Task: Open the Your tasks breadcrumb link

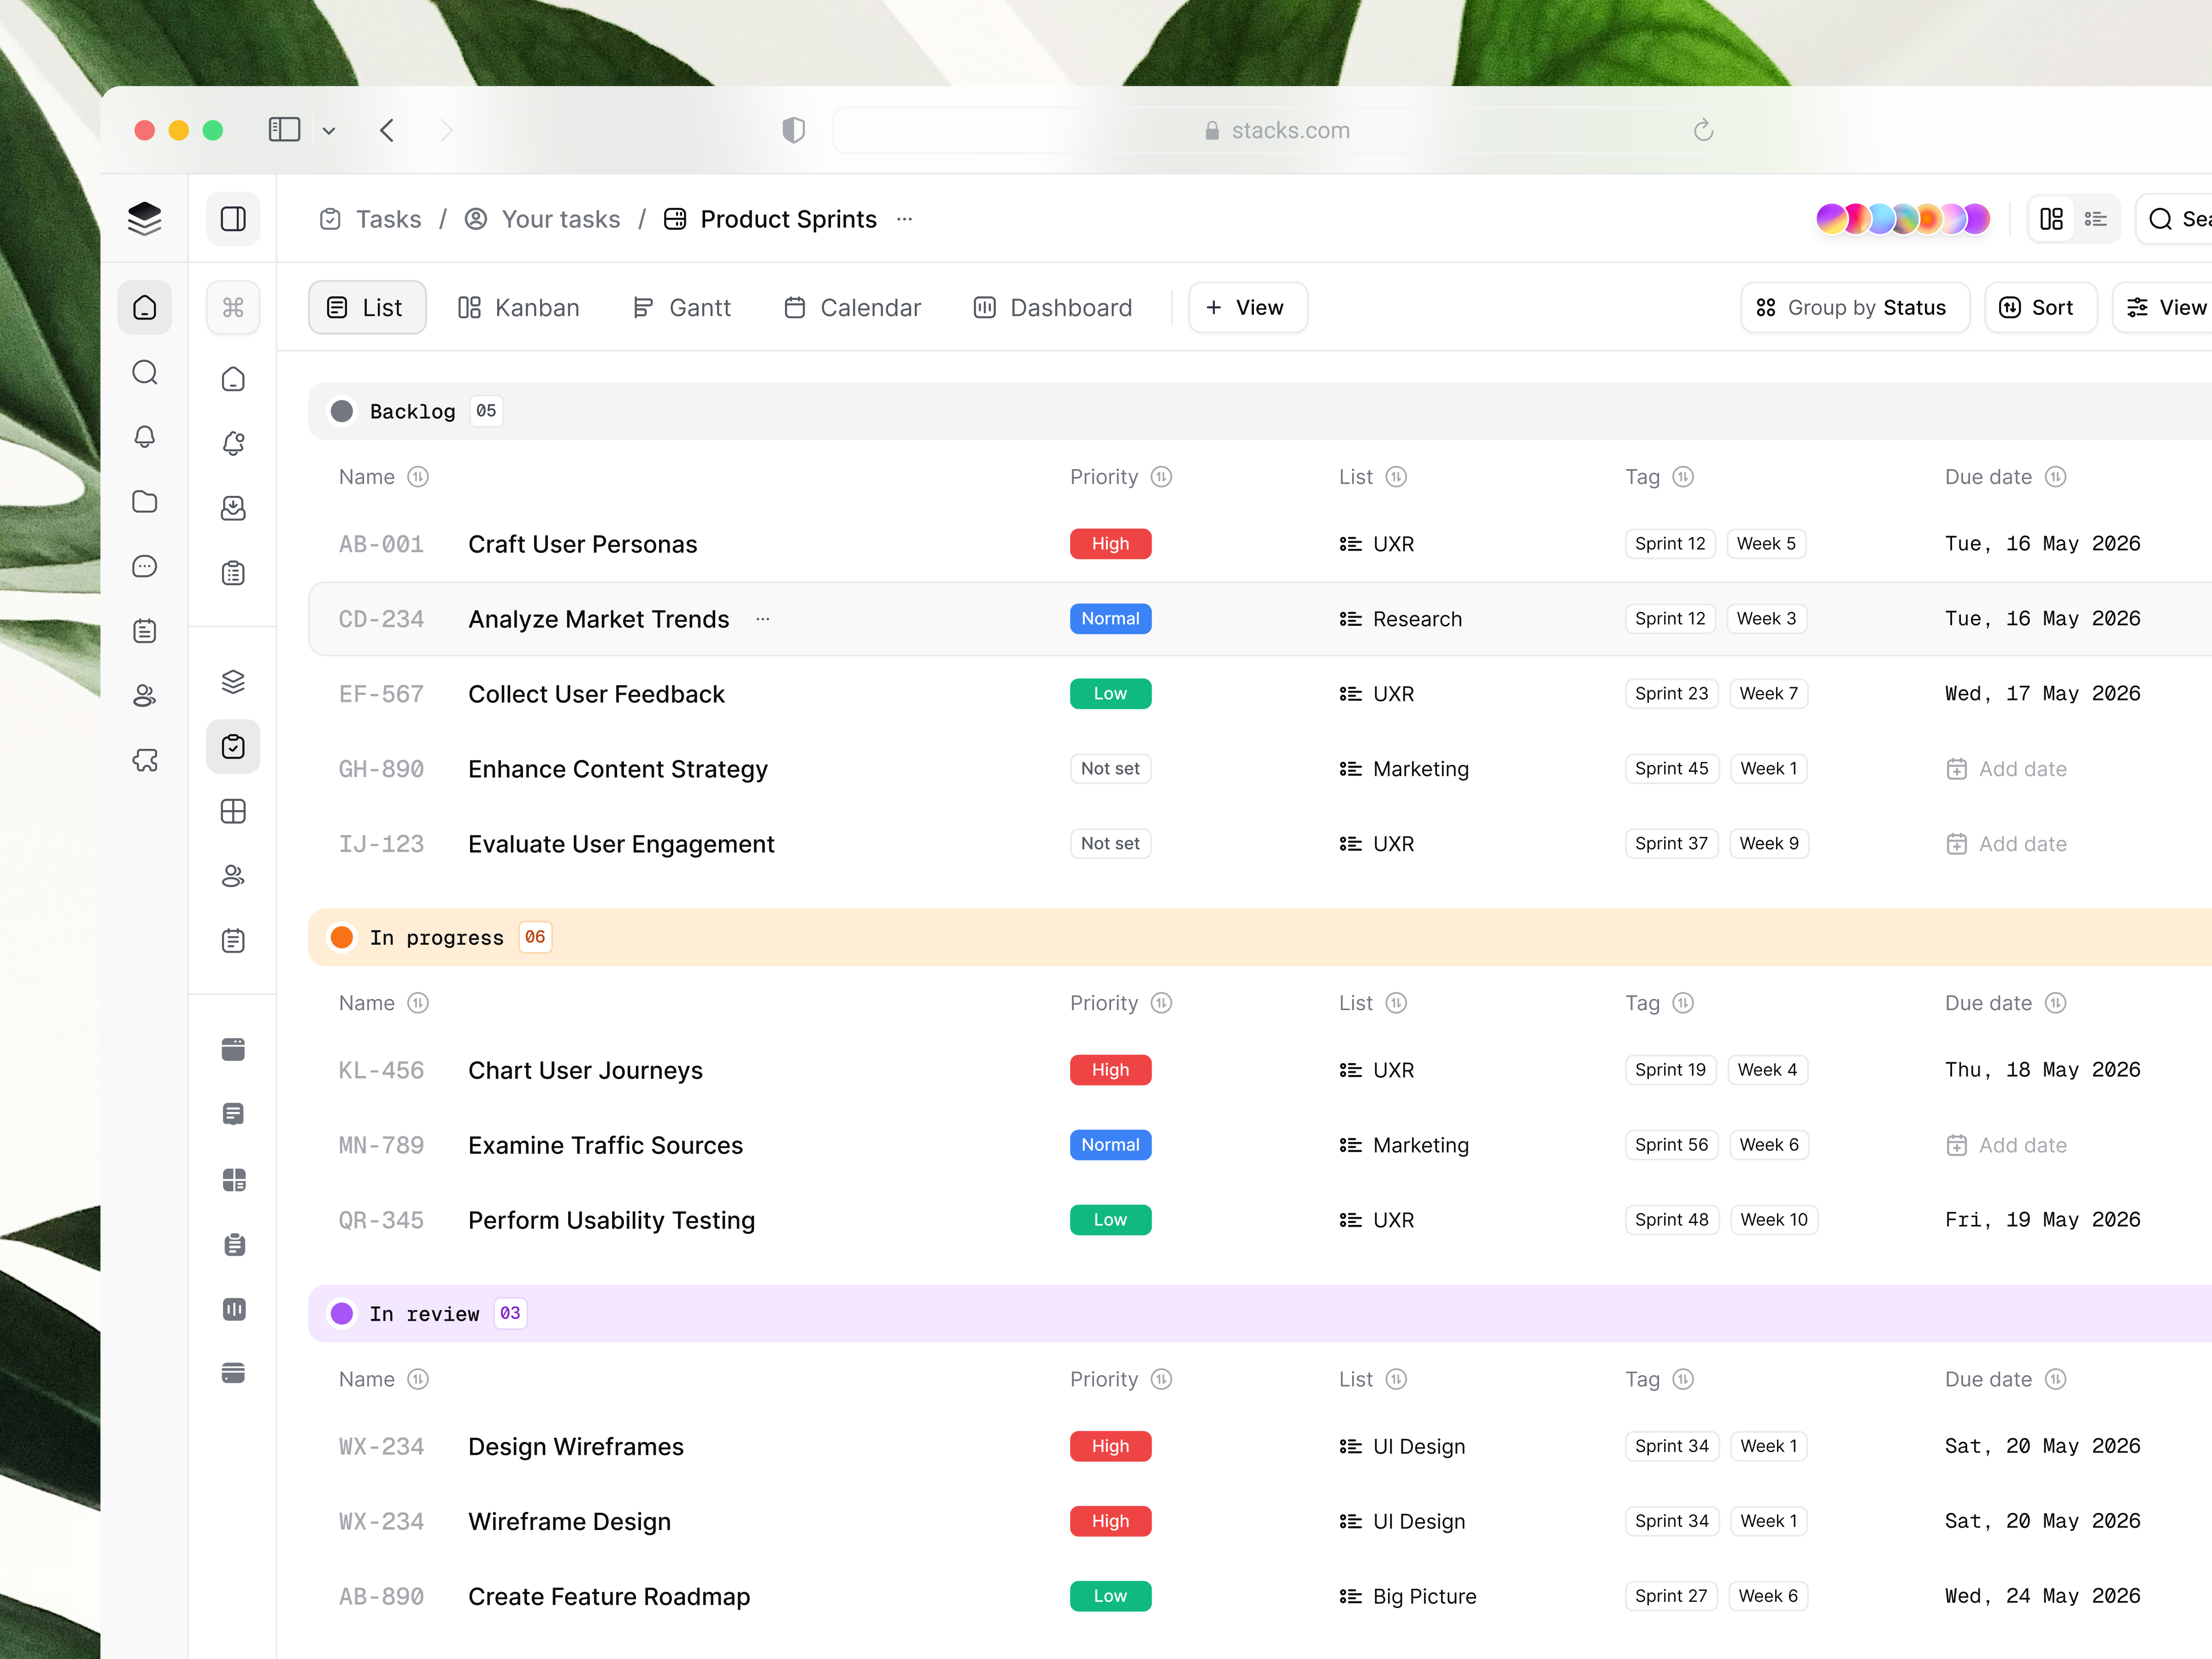Action: pyautogui.click(x=542, y=219)
